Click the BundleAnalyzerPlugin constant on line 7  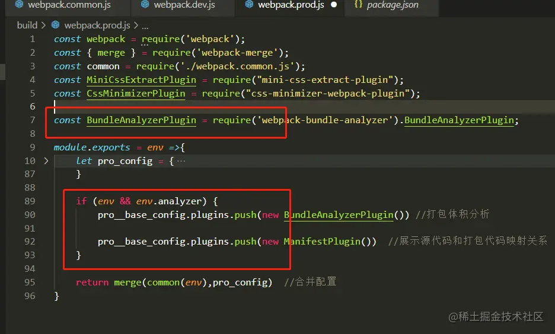tap(141, 120)
